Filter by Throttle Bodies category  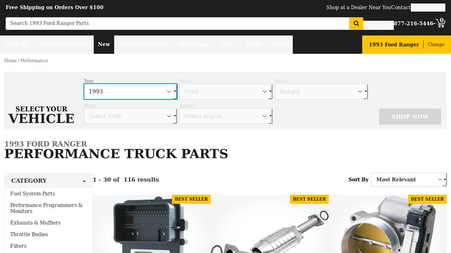(x=29, y=234)
